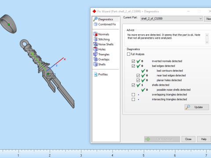Open the Holes fixing page
The width and height of the screenshot is (211, 158).
pos(102,49)
